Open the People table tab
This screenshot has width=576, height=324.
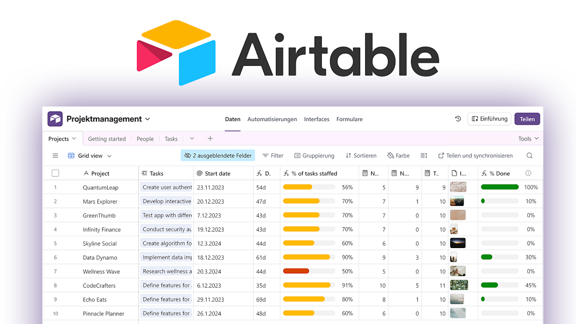[145, 139]
